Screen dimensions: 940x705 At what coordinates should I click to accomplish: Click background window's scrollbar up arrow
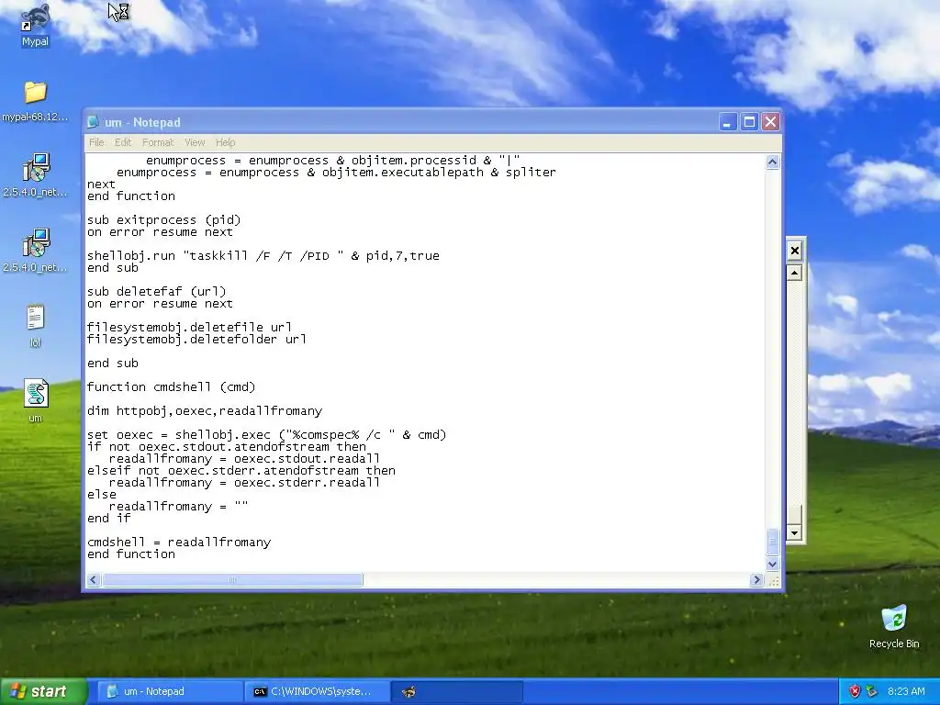coord(794,274)
